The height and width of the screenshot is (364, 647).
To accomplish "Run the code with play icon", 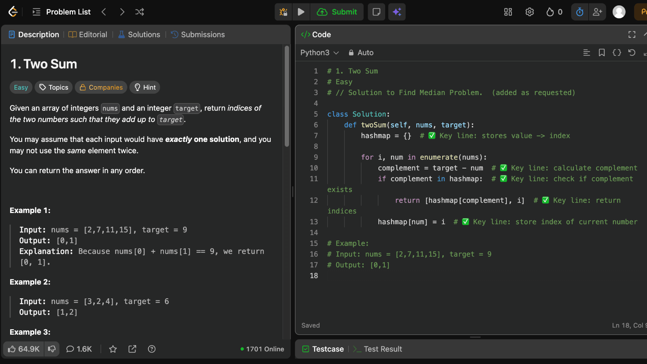I will click(301, 12).
